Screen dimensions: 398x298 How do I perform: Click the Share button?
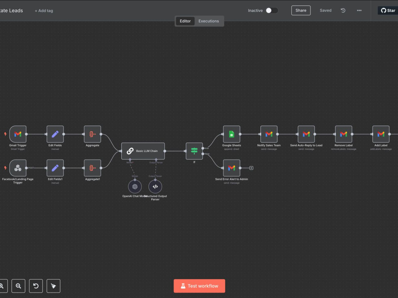coord(301,10)
